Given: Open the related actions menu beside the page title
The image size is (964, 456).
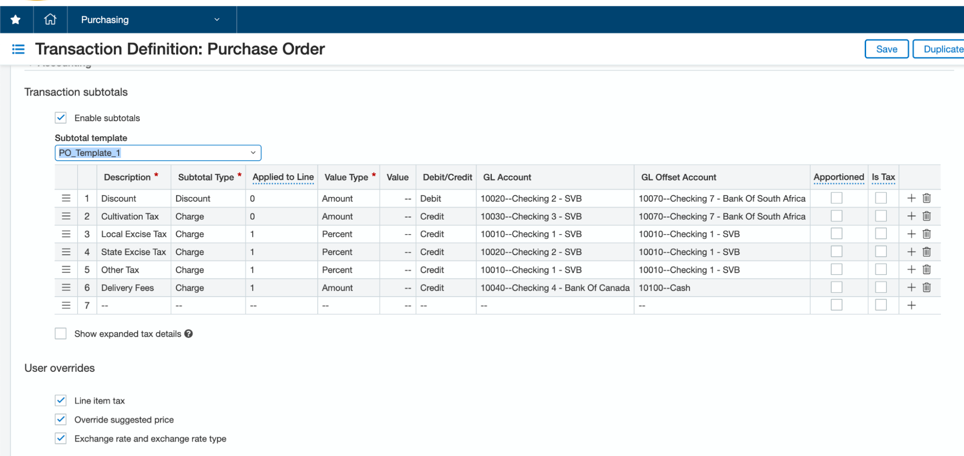Looking at the screenshot, I should 18,49.
